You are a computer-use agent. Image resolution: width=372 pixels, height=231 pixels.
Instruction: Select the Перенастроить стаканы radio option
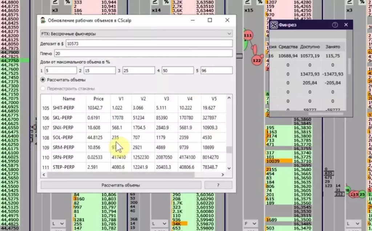click(43, 88)
